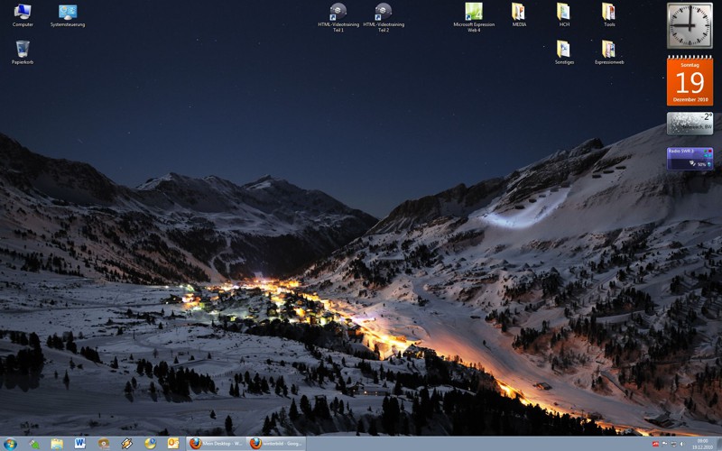Open the Expressionweb folder

tap(609, 50)
